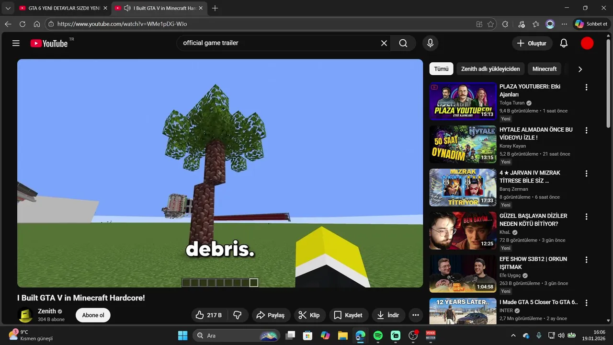Open File Explorer from the taskbar
Viewport: 613px width, 345px height.
pyautogui.click(x=342, y=335)
